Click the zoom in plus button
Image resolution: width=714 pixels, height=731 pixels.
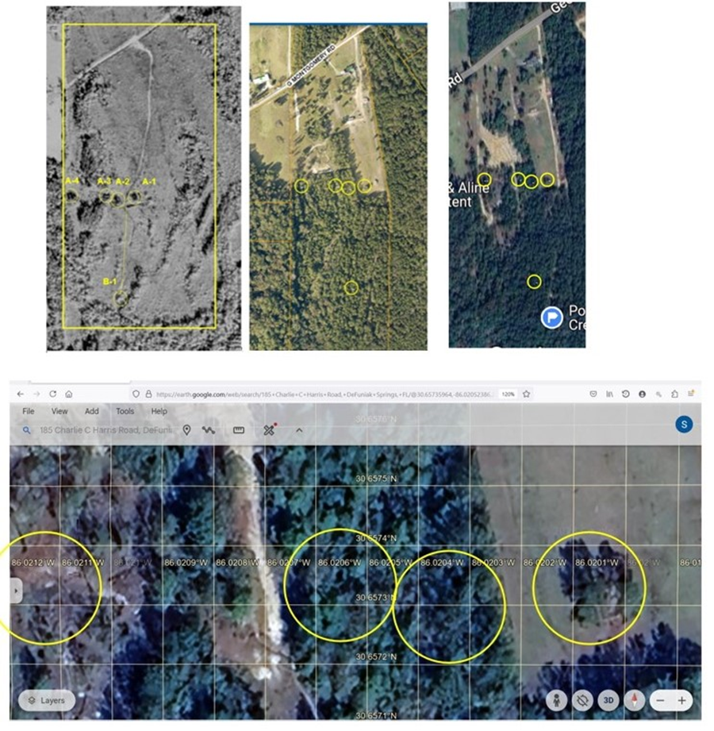click(x=681, y=701)
